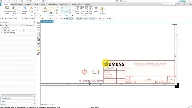Maximize the Part Navigator panel
Viewport: 192px width, 108px height.
[34, 22]
